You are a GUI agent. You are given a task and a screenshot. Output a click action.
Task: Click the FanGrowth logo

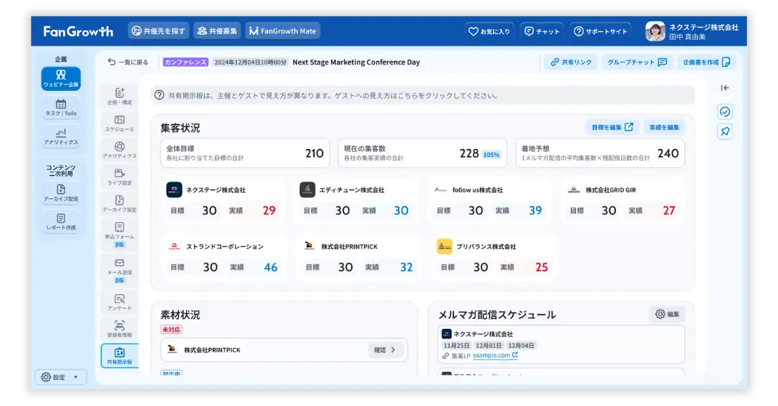78,31
